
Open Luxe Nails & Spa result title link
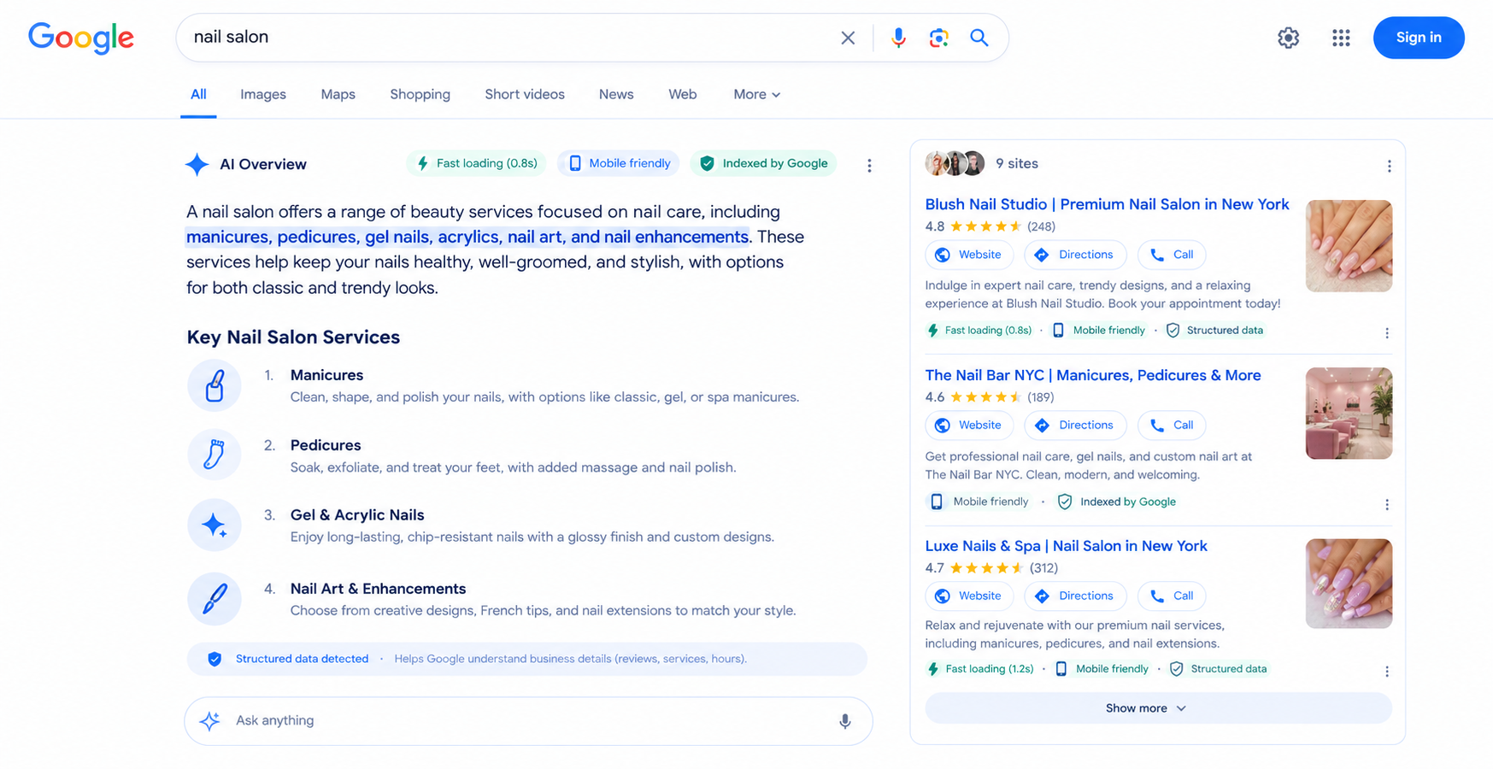coord(1066,546)
